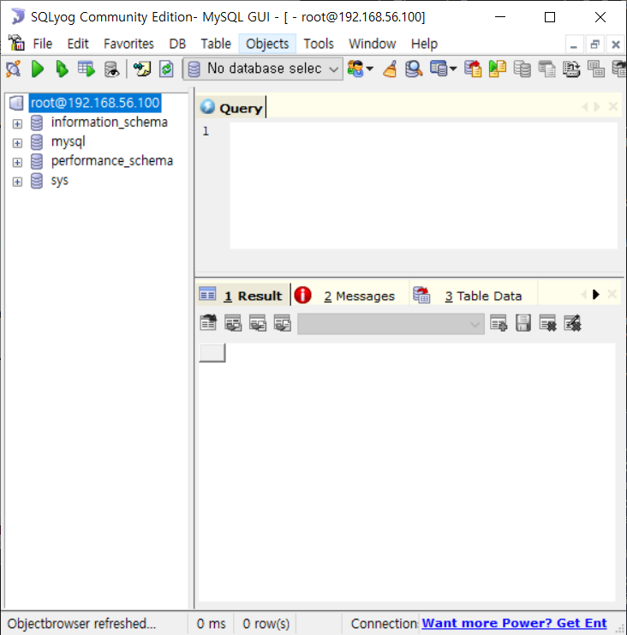Select the performance_schema database
Viewport: 627px width, 635px height.
(x=111, y=161)
